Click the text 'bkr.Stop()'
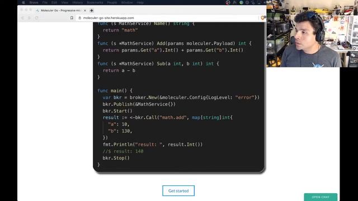The height and width of the screenshot is (201, 358). (116, 158)
